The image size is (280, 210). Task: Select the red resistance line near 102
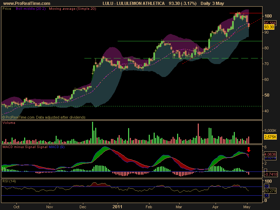(246, 13)
